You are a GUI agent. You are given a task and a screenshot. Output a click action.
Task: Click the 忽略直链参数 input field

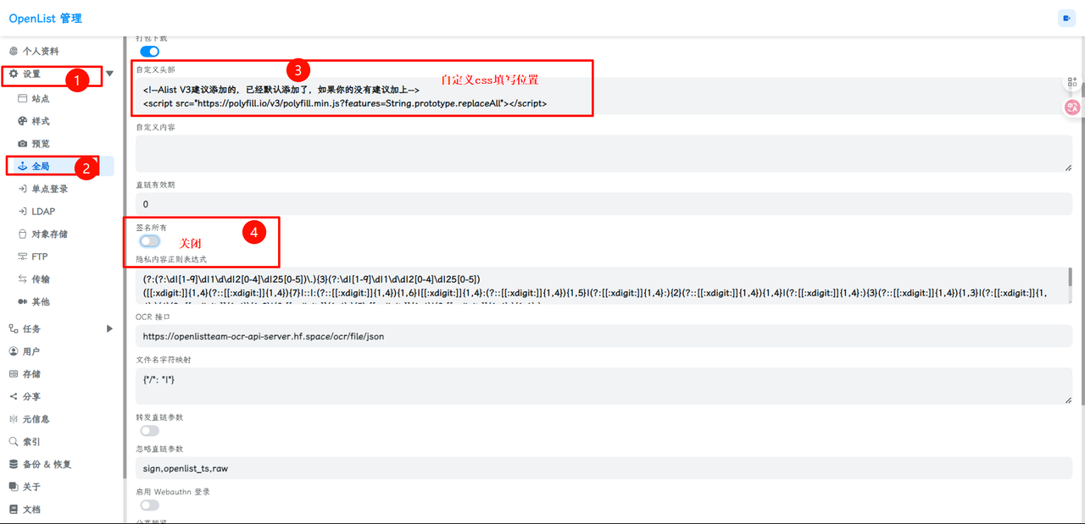[x=604, y=468]
